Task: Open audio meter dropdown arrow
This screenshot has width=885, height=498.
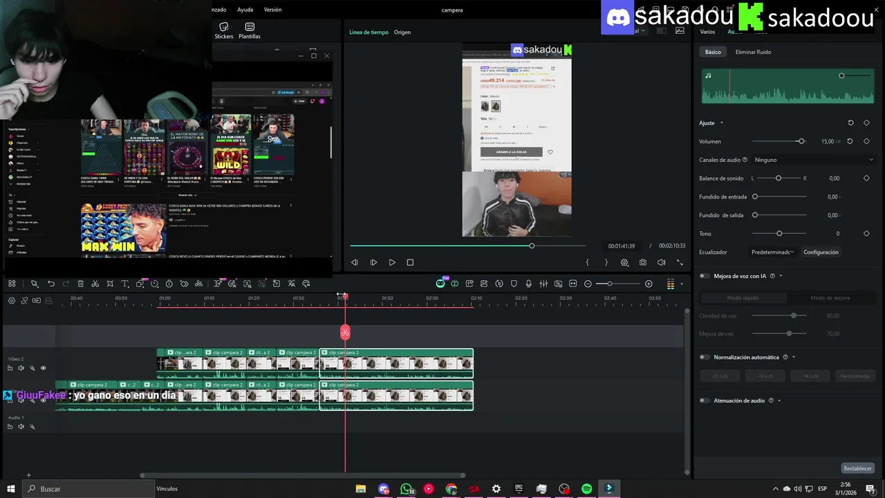Action: pos(681,284)
